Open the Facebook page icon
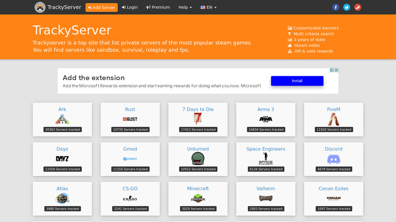Viewport: 396px width, 222px height. [335, 8]
